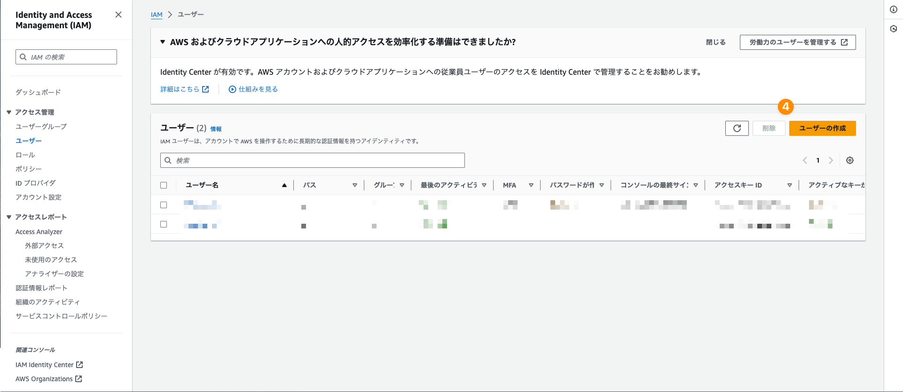Go to next page arrow

[x=831, y=160]
